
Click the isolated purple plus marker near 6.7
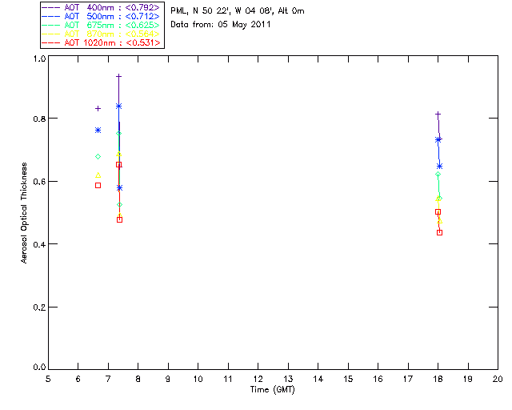pos(98,109)
